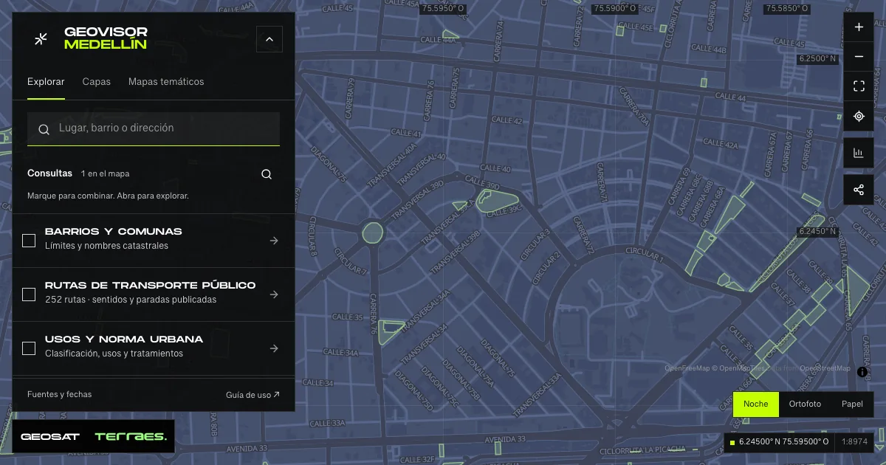Check the Usos y Norma Urbana checkbox
886x465 pixels.
[29, 348]
